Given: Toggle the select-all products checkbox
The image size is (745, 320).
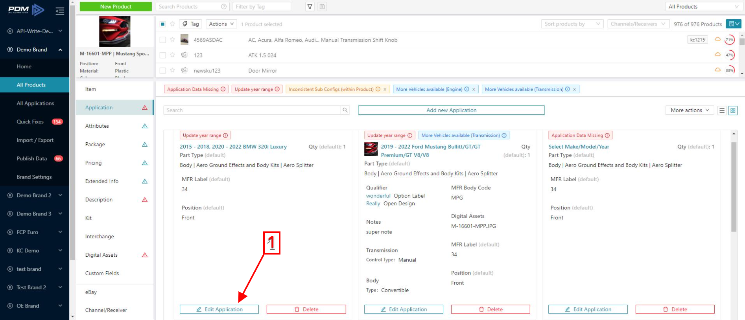Looking at the screenshot, I should [162, 24].
